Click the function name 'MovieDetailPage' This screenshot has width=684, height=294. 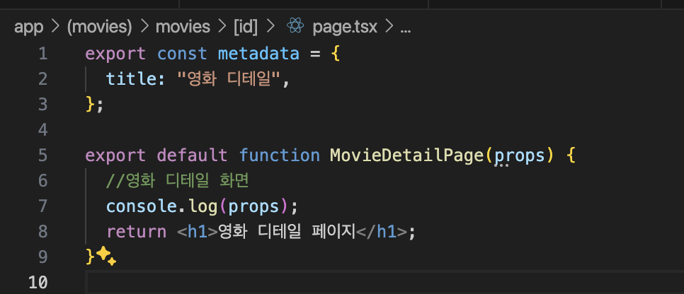pyautogui.click(x=406, y=155)
